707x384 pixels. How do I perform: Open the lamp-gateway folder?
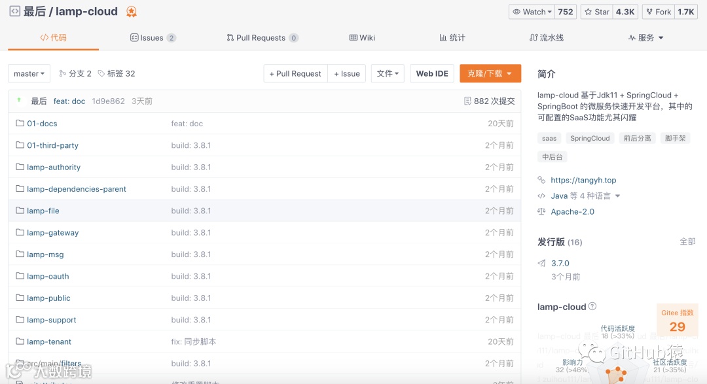pyautogui.click(x=53, y=233)
